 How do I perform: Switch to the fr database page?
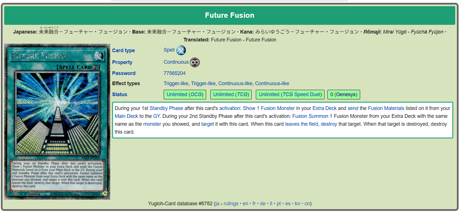coord(254,204)
